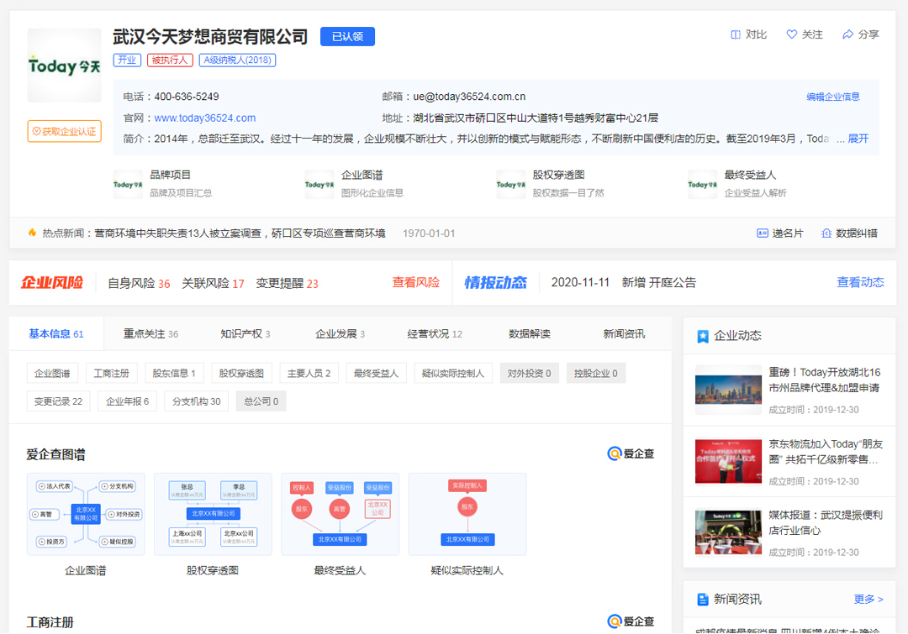Switch to 重点关注 tab
908x634 pixels.
pyautogui.click(x=150, y=333)
